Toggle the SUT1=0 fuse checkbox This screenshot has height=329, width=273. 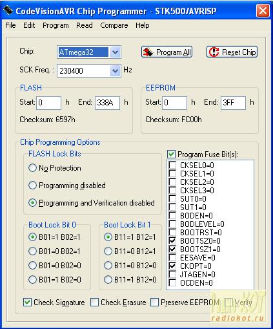(172, 207)
